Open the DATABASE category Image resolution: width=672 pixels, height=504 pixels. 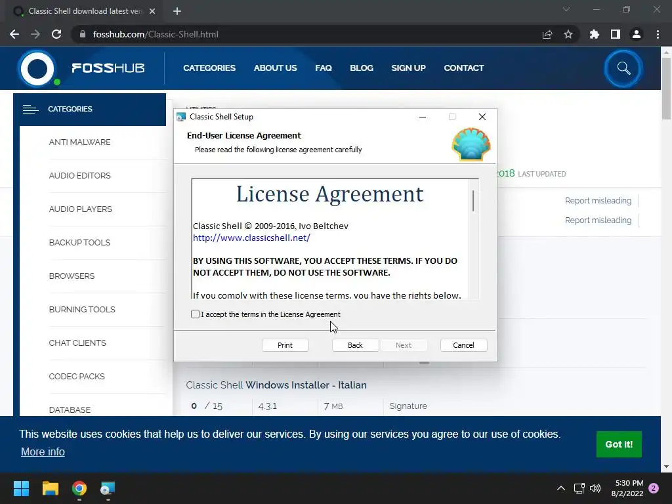coord(70,409)
